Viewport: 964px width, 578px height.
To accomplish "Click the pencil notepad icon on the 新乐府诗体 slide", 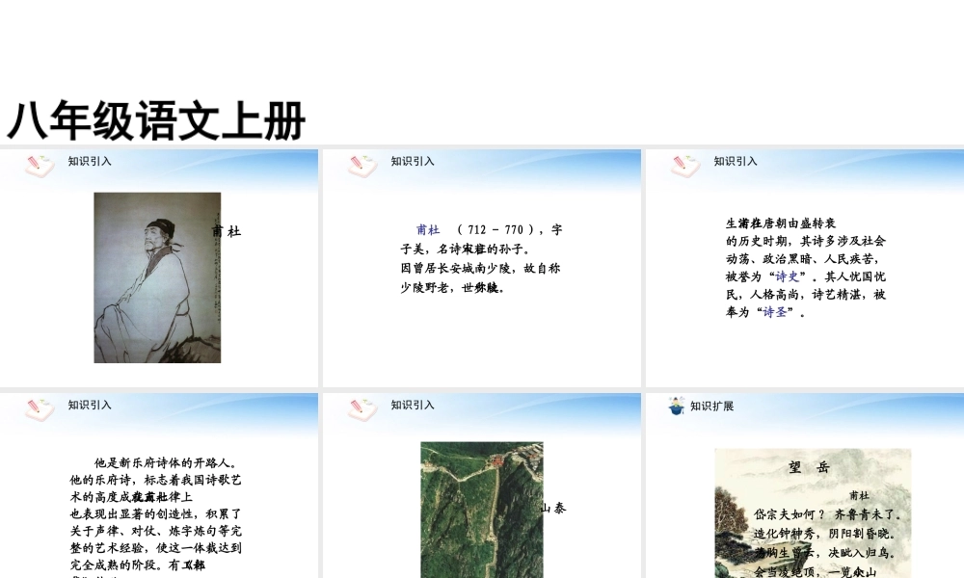I will tap(40, 409).
